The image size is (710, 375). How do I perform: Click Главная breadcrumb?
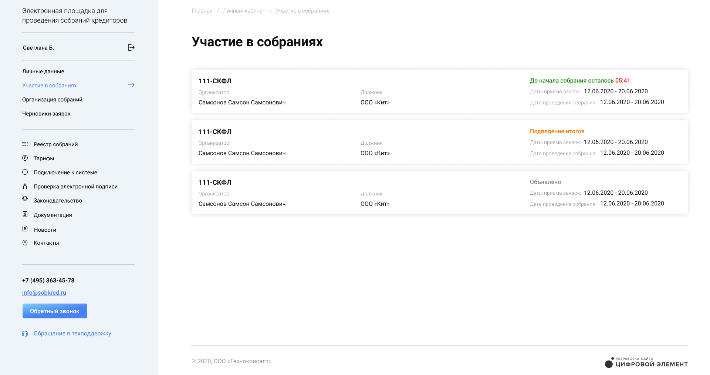pyautogui.click(x=202, y=11)
